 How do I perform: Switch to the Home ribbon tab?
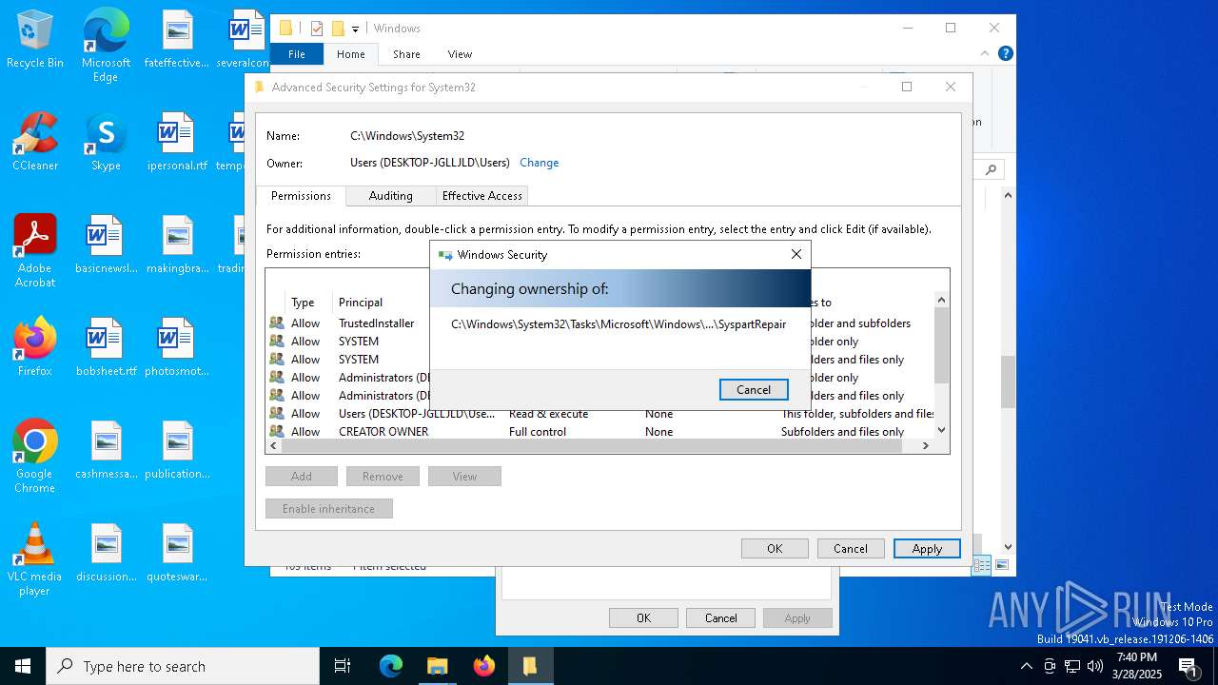(351, 54)
